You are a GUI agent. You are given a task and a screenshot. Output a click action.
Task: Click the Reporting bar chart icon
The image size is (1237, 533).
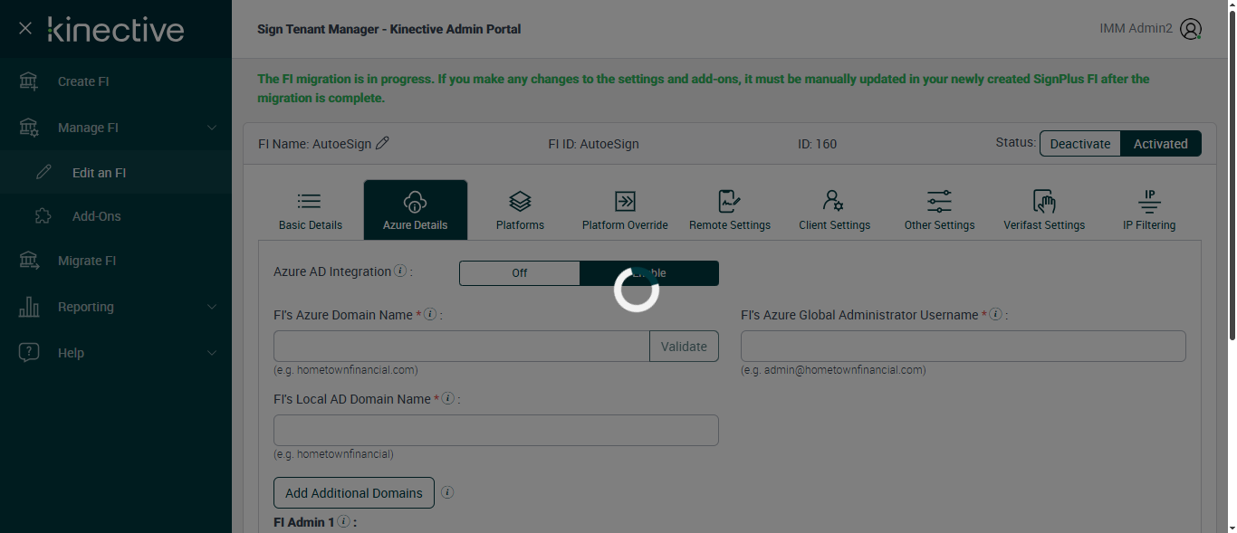point(29,307)
